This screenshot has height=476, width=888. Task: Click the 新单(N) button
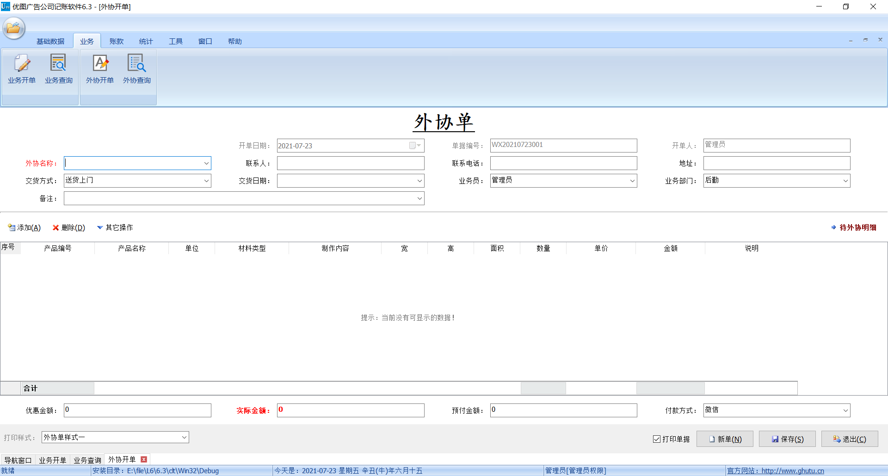[x=725, y=439]
